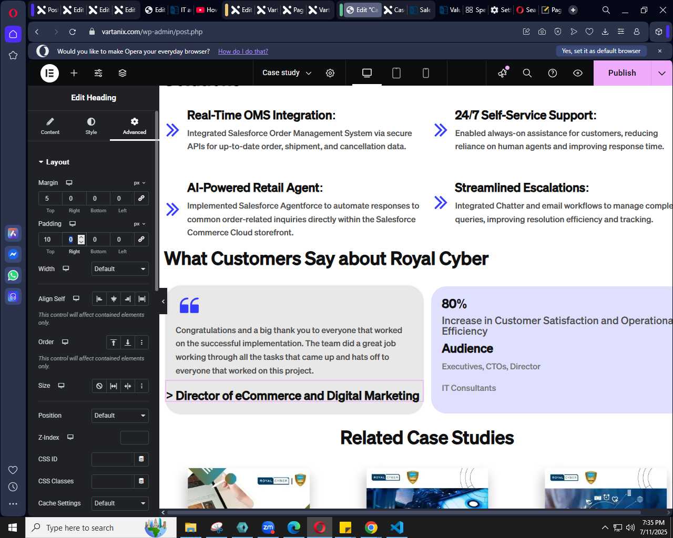Open the Help question mark icon

pyautogui.click(x=553, y=73)
